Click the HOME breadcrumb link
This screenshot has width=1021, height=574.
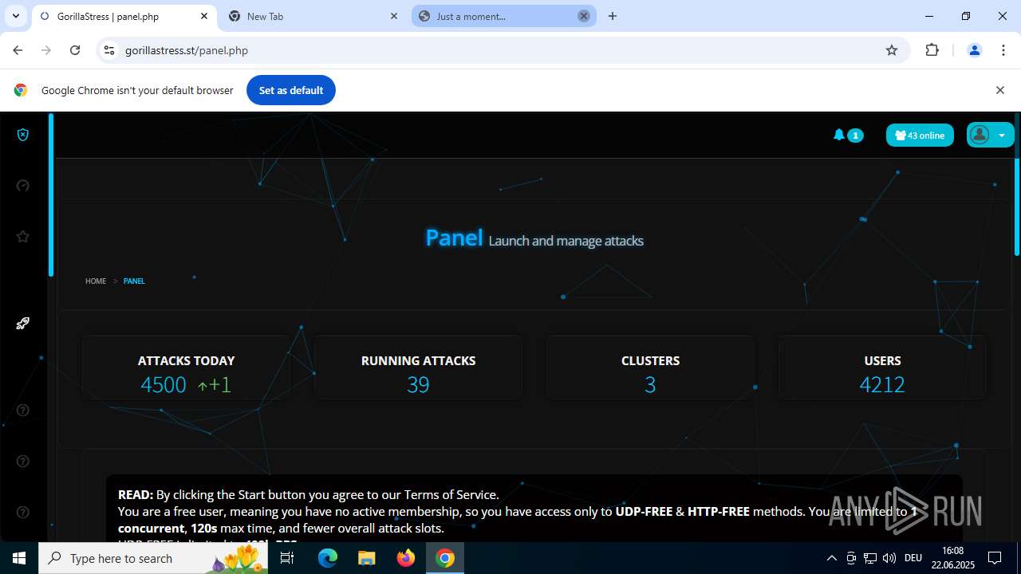(x=96, y=281)
